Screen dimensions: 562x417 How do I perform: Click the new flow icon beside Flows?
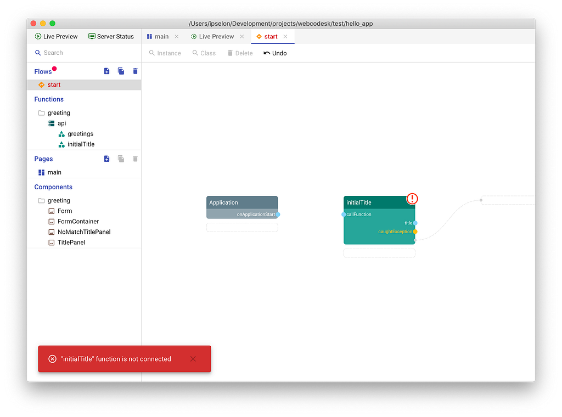[x=106, y=71]
